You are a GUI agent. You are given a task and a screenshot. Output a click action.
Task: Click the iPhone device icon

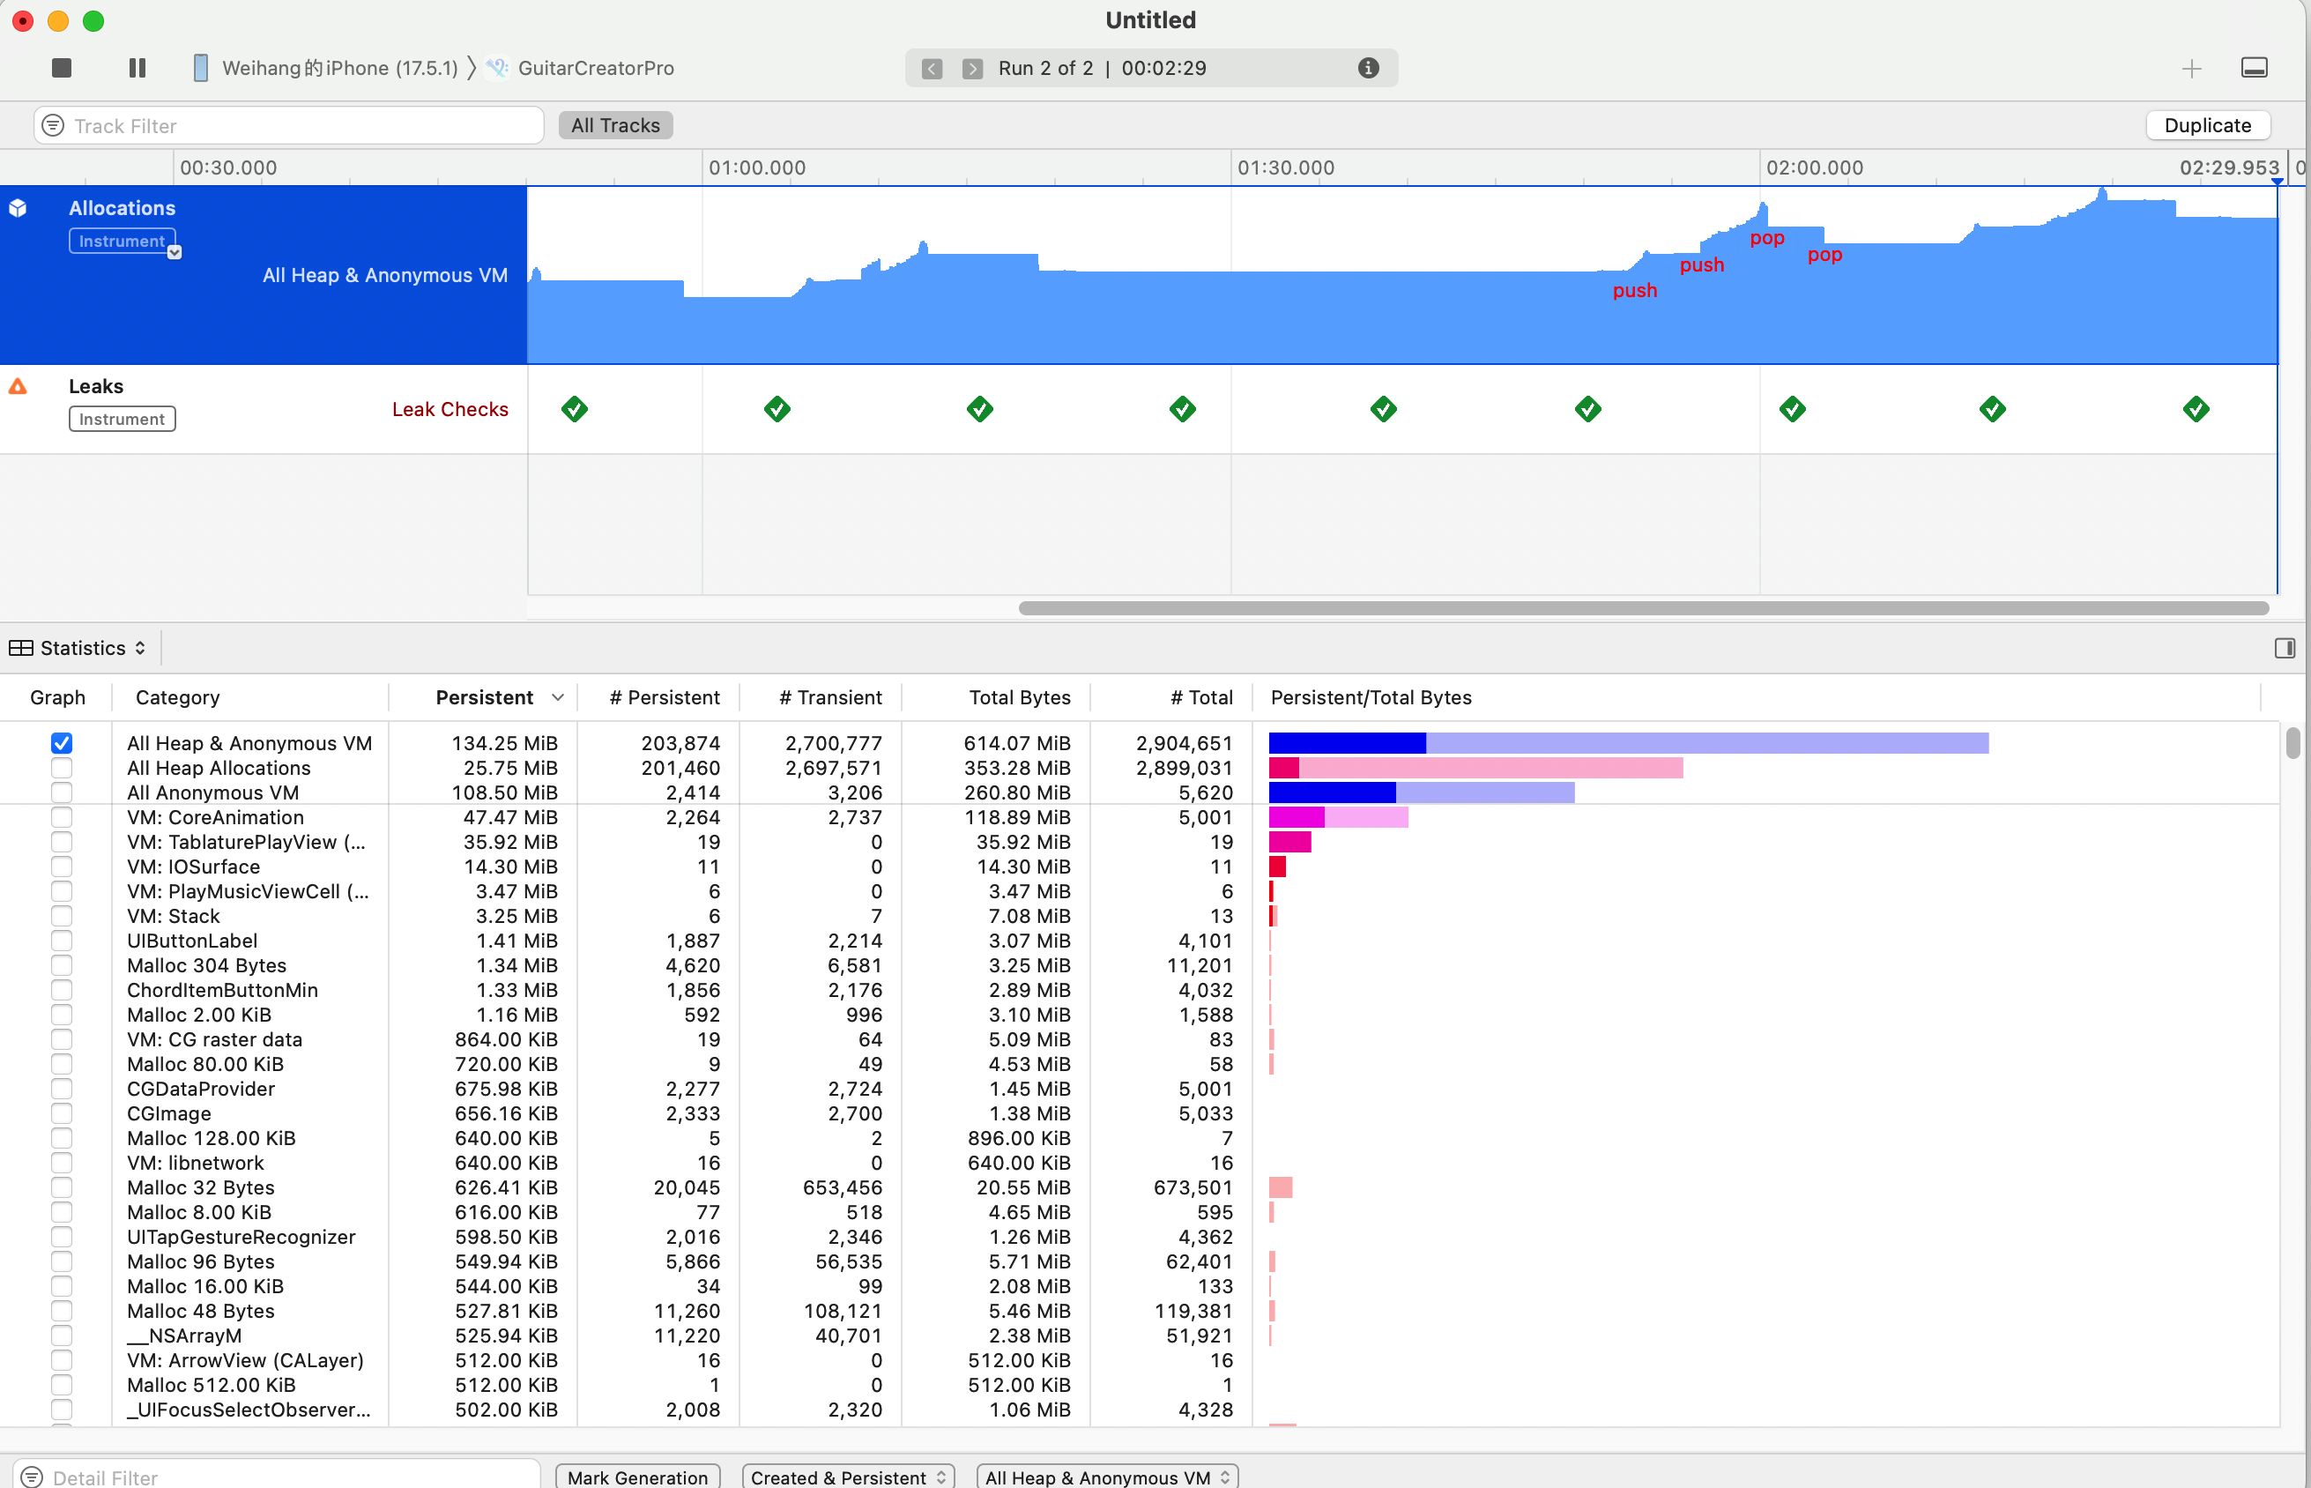point(200,68)
